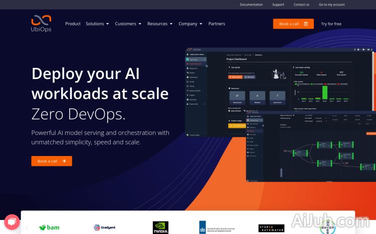
Task: Click the Gradyent logo
Action: [105, 227]
